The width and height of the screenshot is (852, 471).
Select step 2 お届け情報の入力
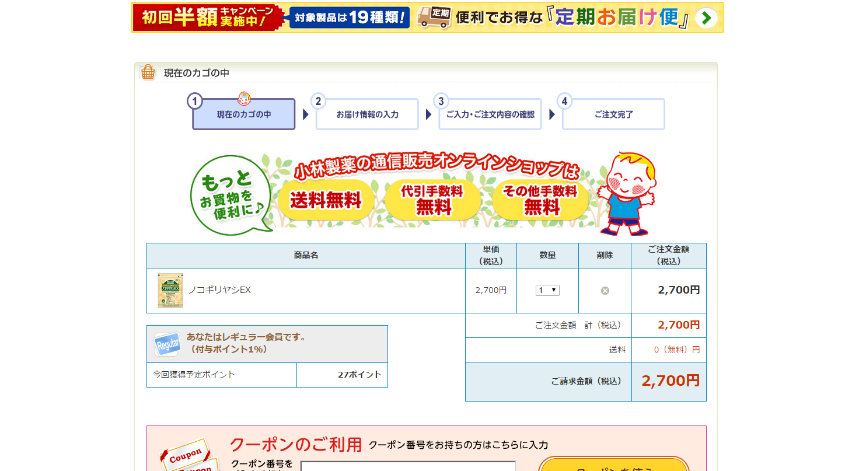coord(367,114)
